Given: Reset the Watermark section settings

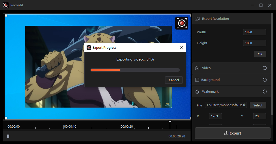Looking at the screenshot, I should pos(264,92).
